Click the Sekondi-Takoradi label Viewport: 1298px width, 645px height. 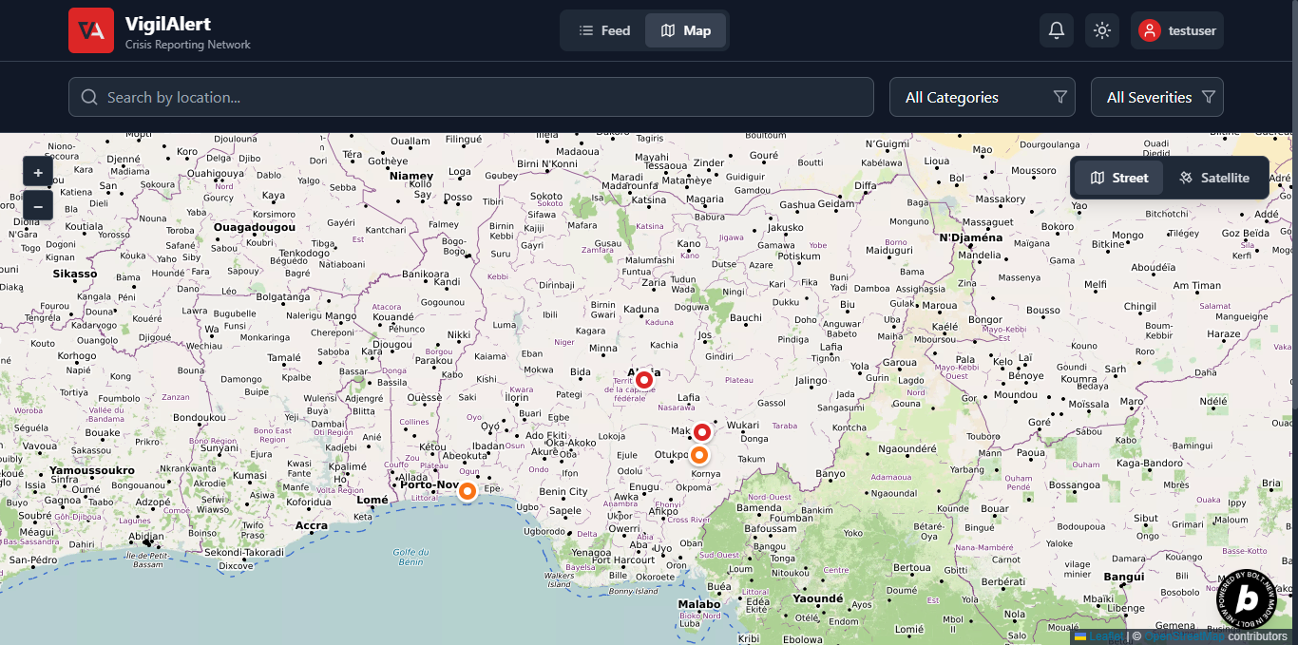click(244, 552)
